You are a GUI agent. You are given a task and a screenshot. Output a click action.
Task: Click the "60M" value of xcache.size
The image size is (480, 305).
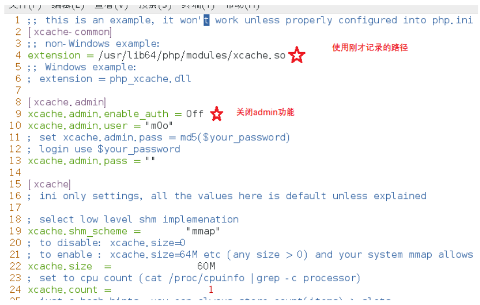coord(206,266)
